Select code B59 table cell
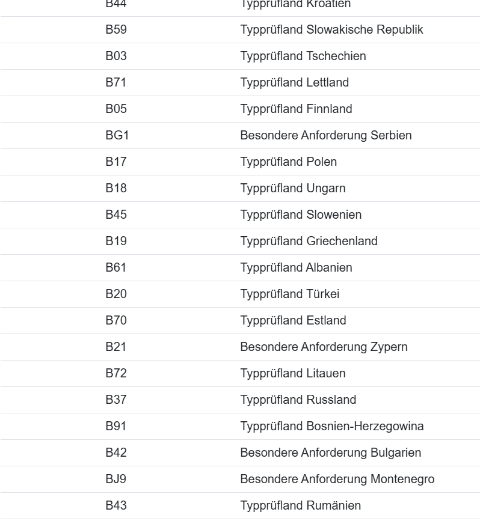The width and height of the screenshot is (480, 521). point(116,29)
